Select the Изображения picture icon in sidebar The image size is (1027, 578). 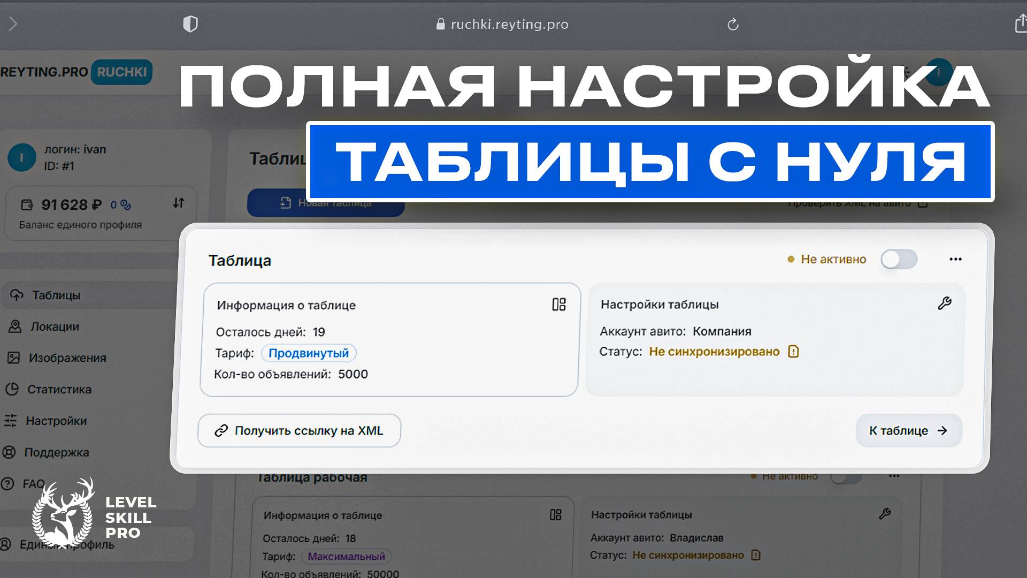pyautogui.click(x=14, y=358)
